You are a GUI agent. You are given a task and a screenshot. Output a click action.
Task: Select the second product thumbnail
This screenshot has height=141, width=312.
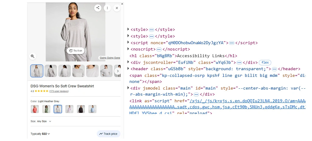coord(51,71)
